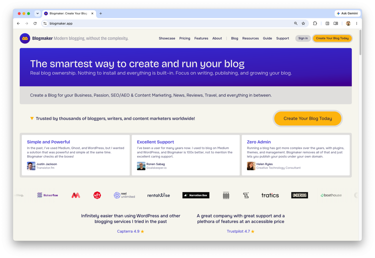
Task: Open the Chrome profile avatar
Action: point(348,23)
